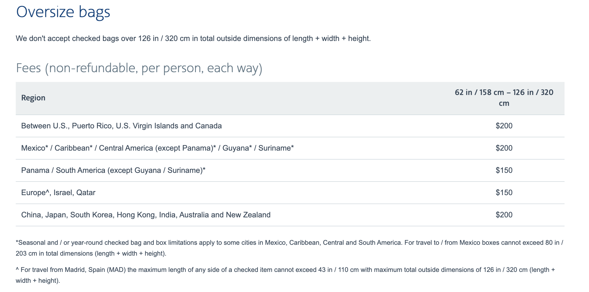Click the $150 fee for Panama row
Image resolution: width=589 pixels, height=292 pixels.
[x=504, y=170]
